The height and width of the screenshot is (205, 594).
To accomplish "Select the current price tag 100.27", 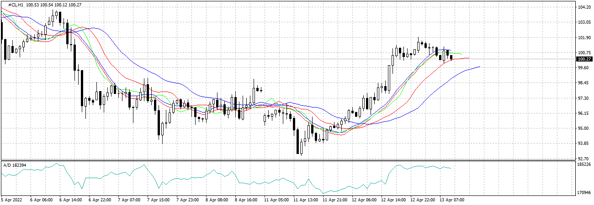I will 584,59.
